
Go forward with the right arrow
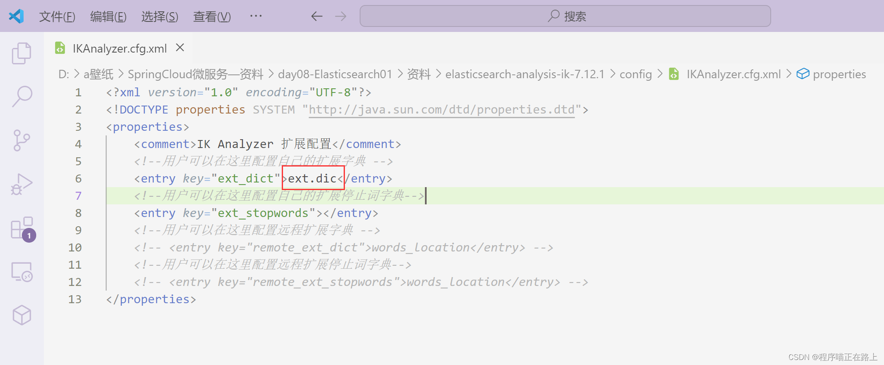341,16
